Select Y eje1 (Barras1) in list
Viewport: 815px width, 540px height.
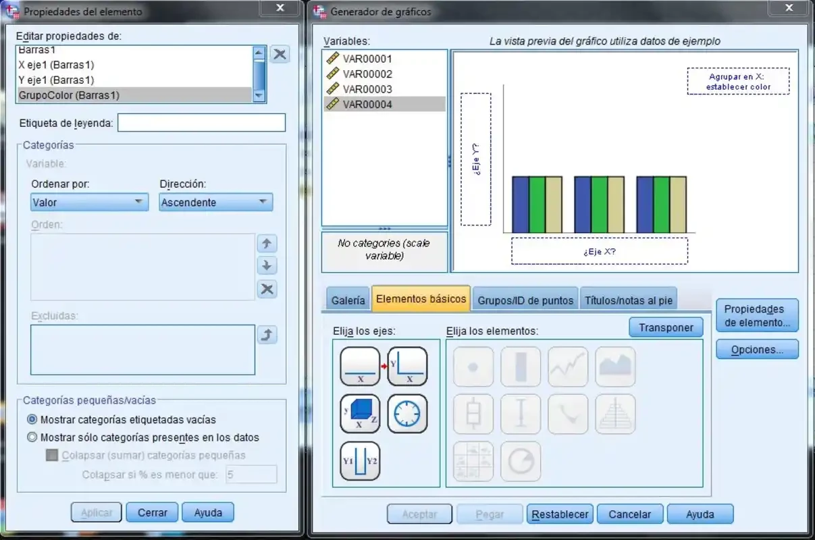point(134,80)
